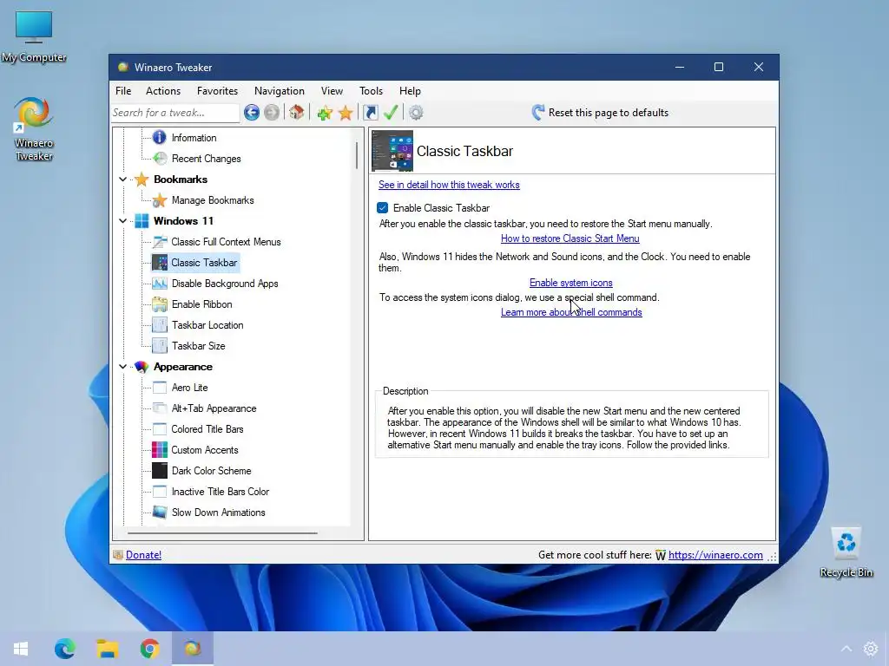Open Google Chrome from the taskbar

click(x=149, y=649)
